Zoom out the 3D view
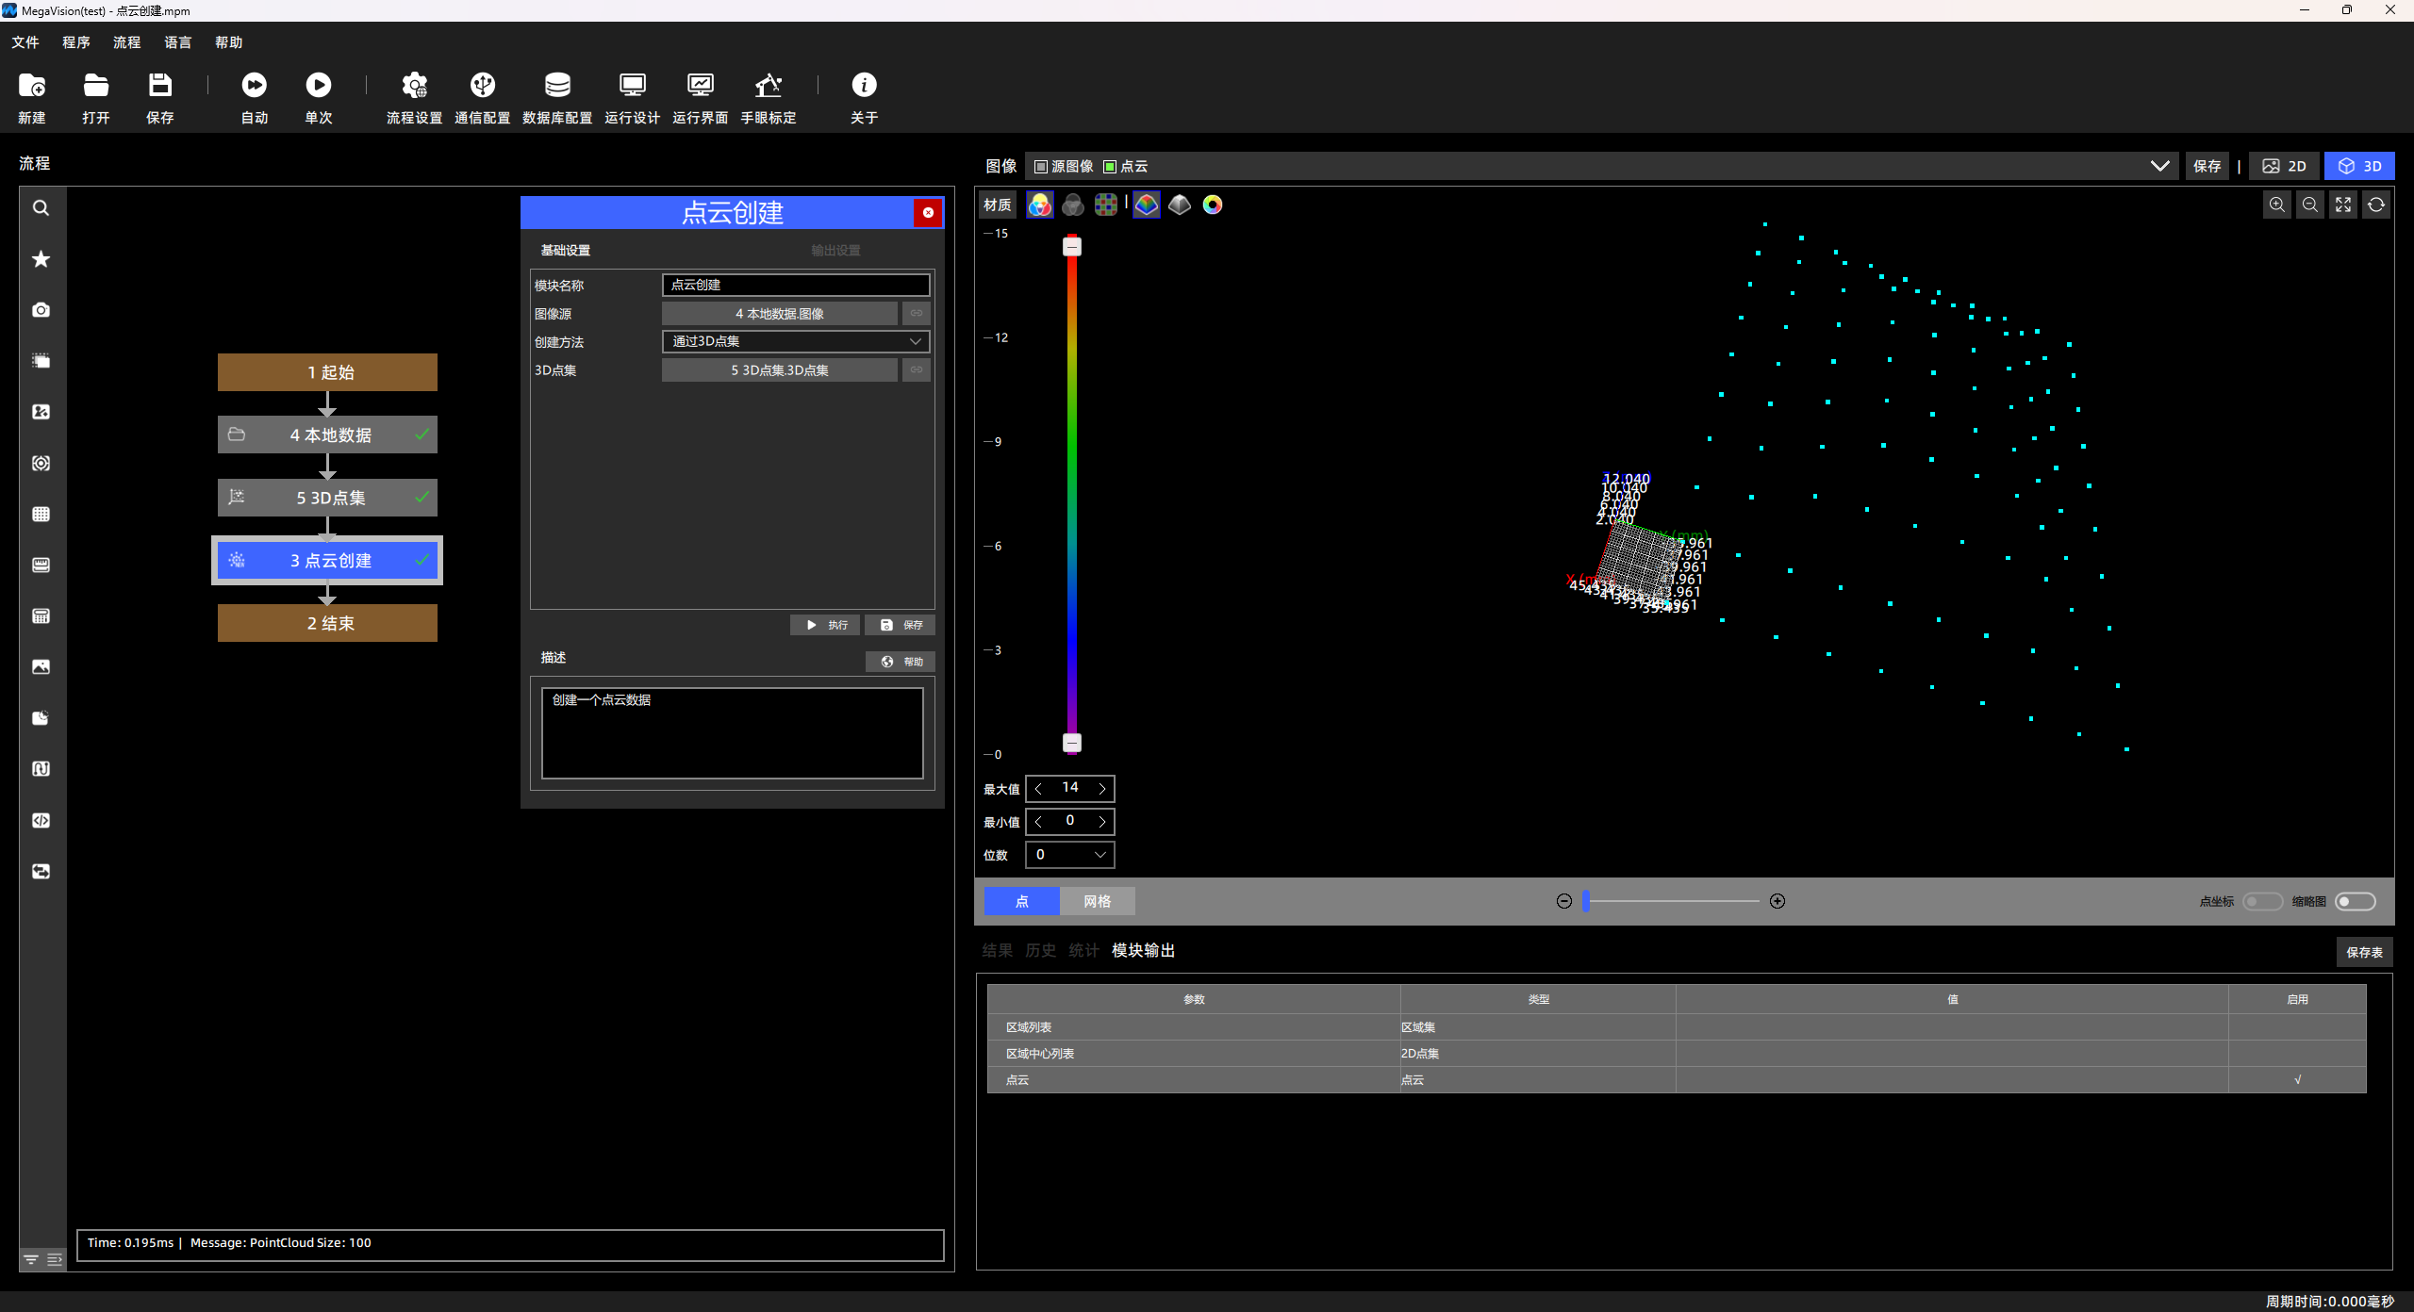Screen dimensions: 2414x1312 coord(2310,205)
